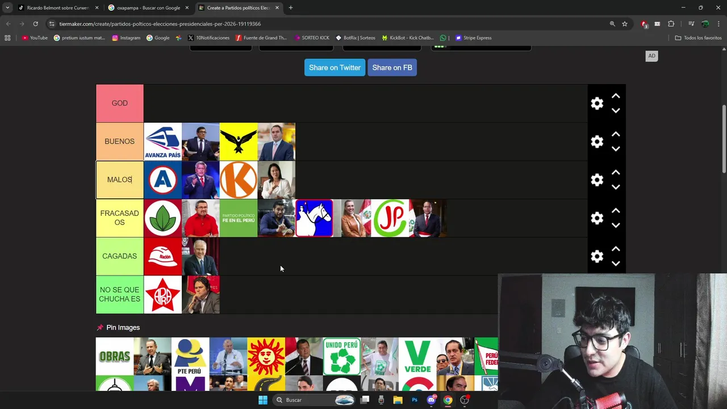Screen dimensions: 727x409
Task: Click the Share on Twitter button
Action: point(335,68)
